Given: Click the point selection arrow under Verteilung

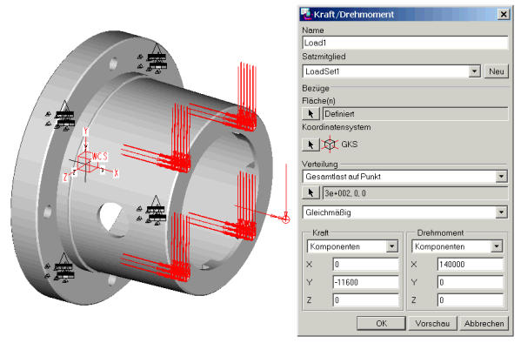Looking at the screenshot, I should pyautogui.click(x=311, y=193).
